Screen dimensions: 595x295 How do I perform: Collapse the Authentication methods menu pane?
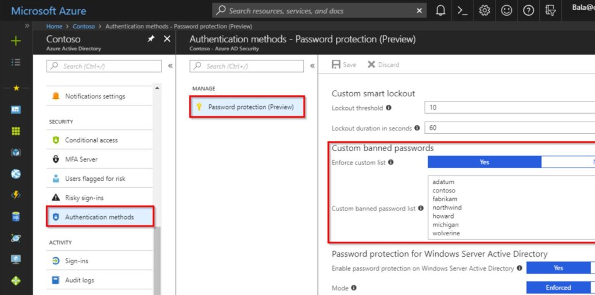(312, 66)
